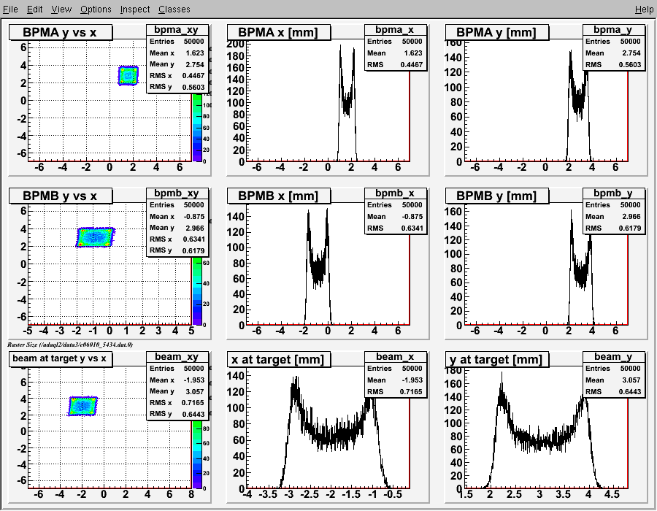This screenshot has width=657, height=511.
Task: Click the BPMB scatter cluster in the 2D plot
Action: [95, 237]
